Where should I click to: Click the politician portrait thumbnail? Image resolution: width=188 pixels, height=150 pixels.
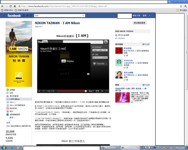coord(119,75)
